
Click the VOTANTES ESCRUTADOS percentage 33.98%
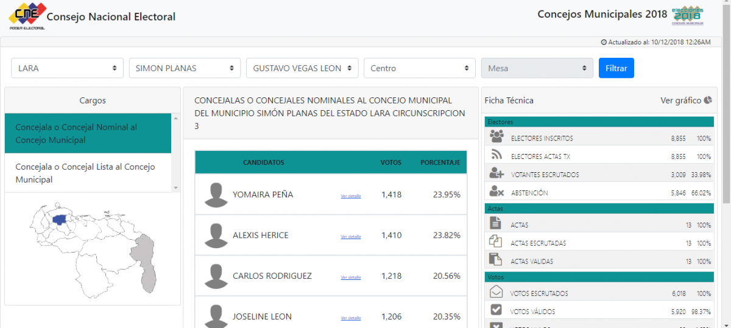701,175
